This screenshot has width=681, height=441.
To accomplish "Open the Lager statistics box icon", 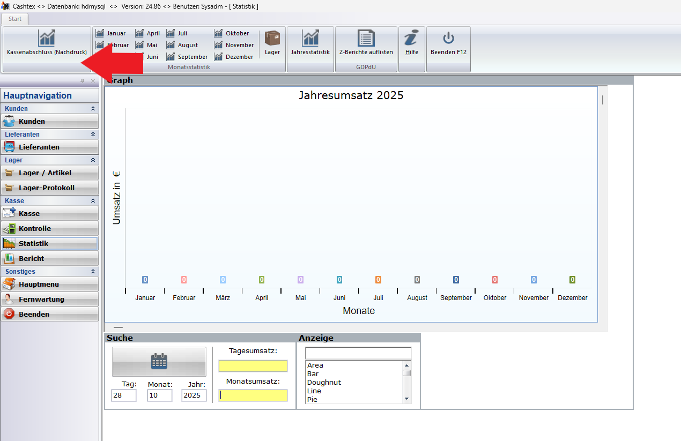I will pos(272,39).
